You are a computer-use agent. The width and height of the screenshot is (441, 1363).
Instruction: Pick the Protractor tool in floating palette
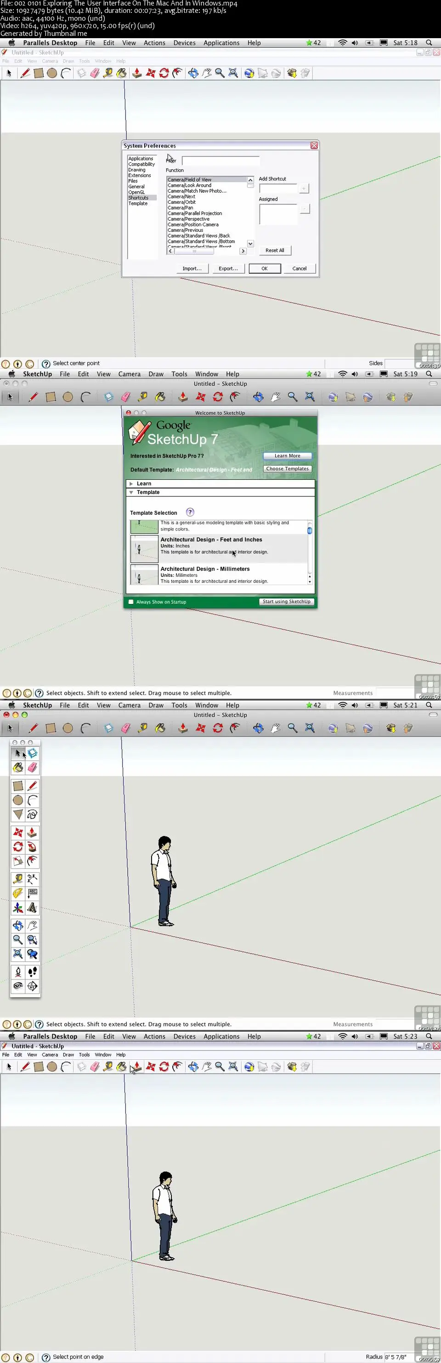(x=18, y=893)
